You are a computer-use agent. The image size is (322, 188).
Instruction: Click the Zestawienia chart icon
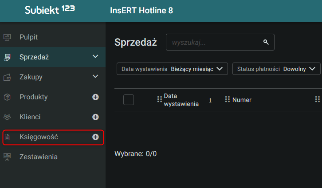(7, 157)
